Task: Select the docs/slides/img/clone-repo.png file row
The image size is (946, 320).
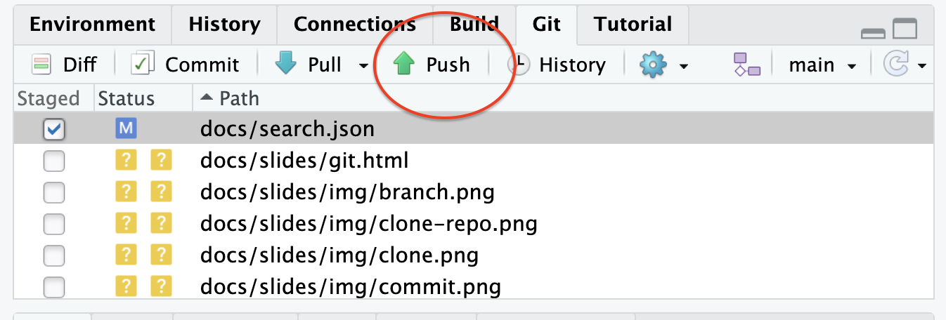Action: pos(368,225)
